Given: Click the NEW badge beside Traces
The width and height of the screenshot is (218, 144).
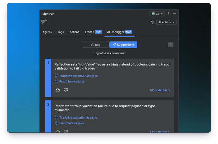Looking at the screenshot, I should point(98,32).
